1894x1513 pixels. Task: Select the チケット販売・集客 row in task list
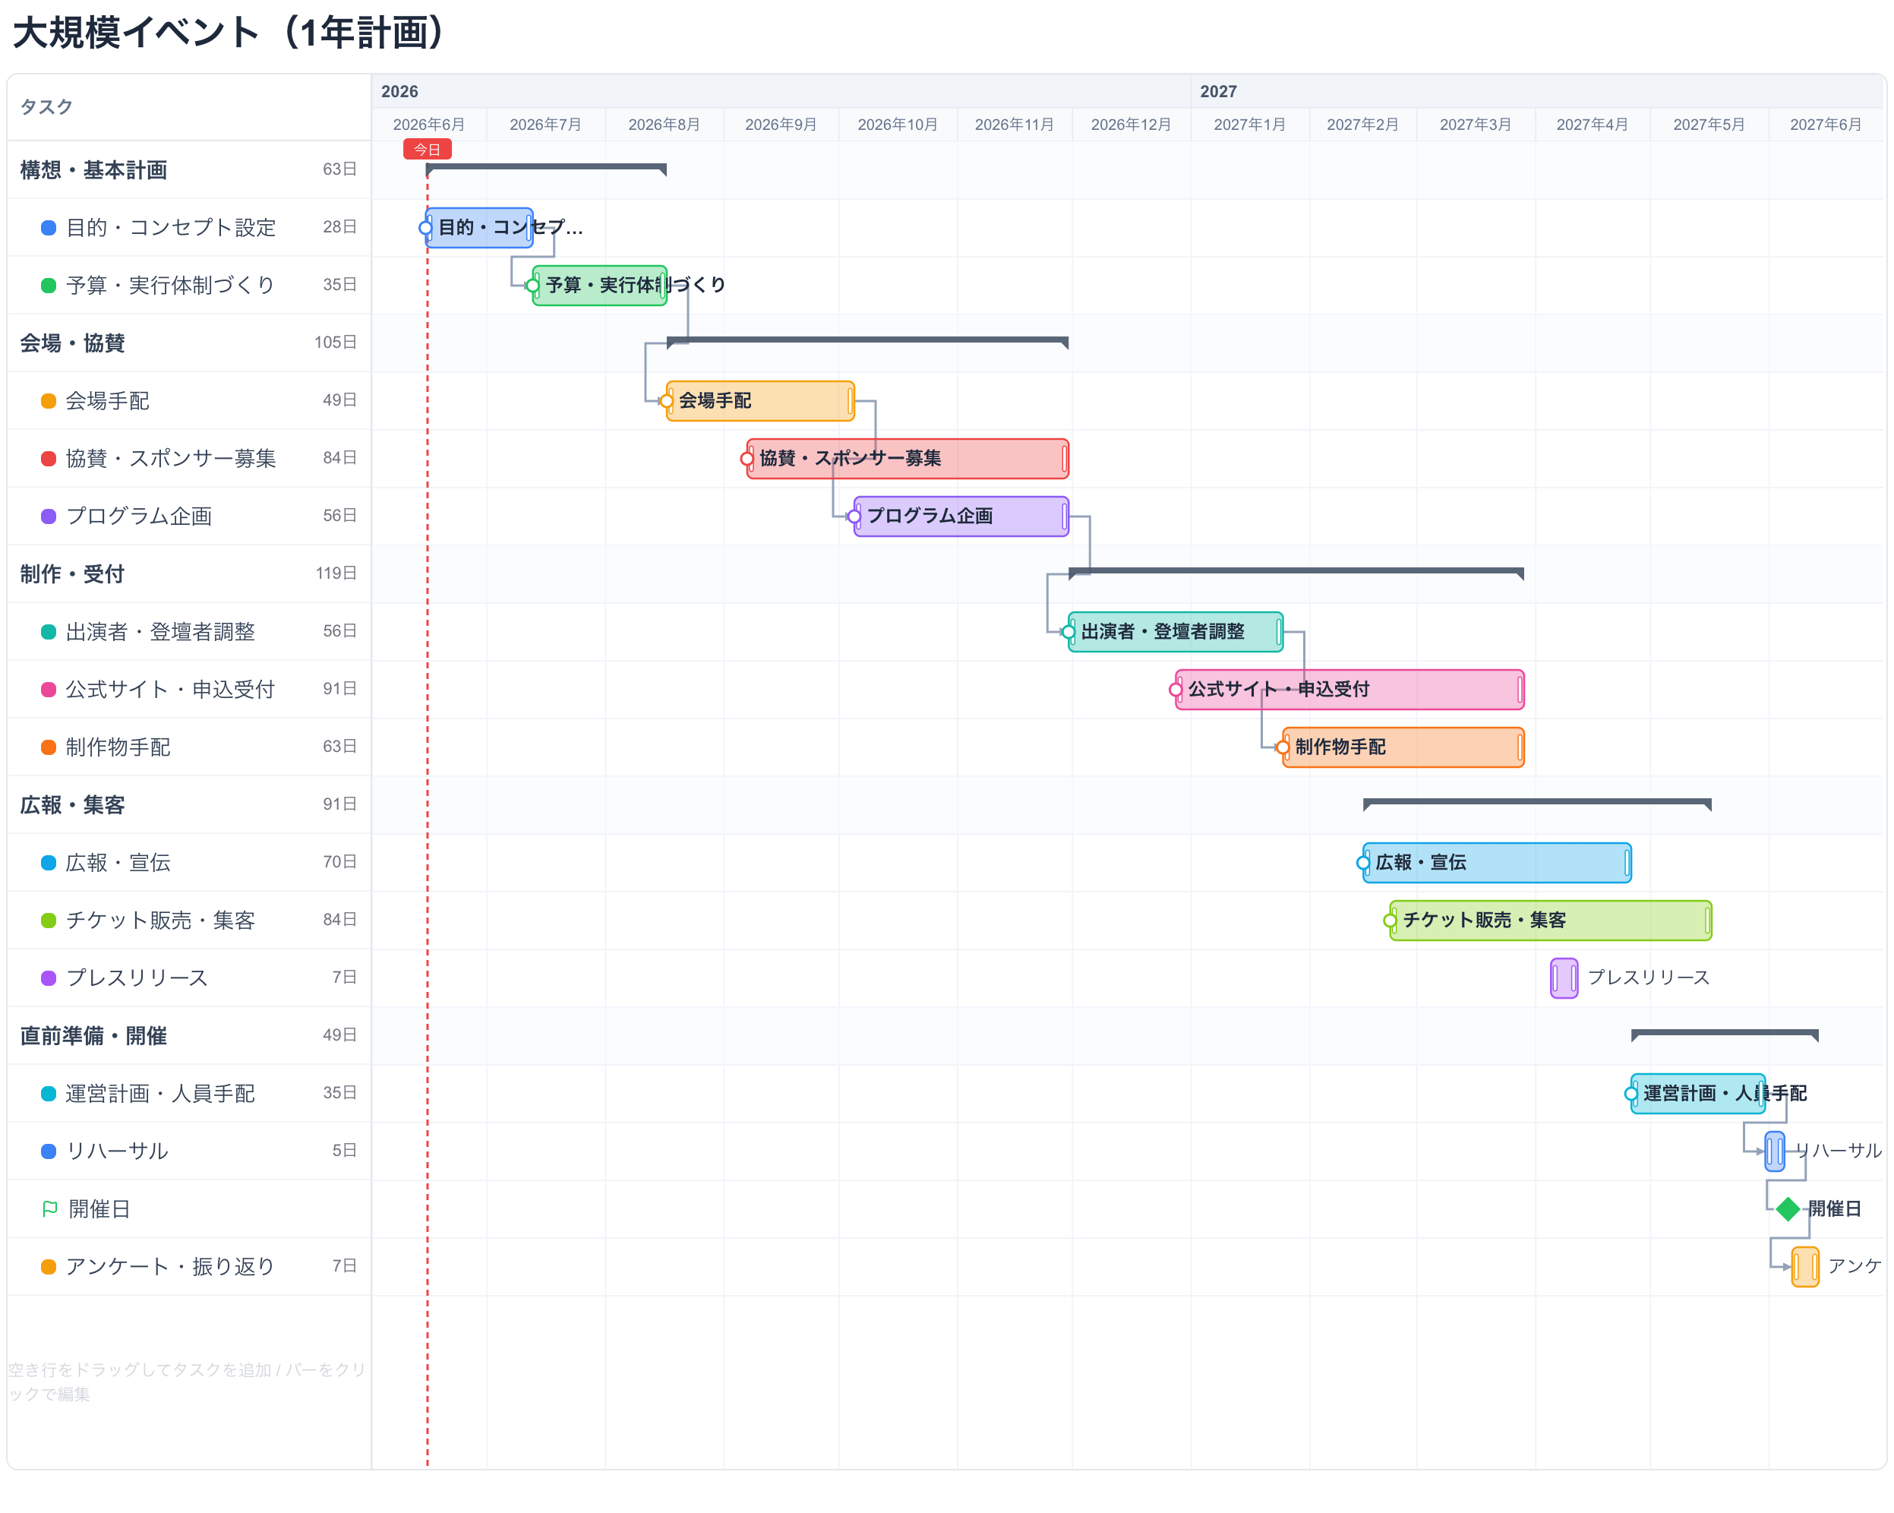pyautogui.click(x=188, y=920)
